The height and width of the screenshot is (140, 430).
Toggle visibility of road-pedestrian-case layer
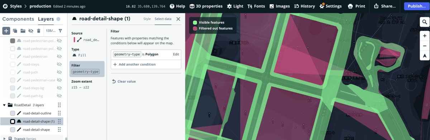59,80
